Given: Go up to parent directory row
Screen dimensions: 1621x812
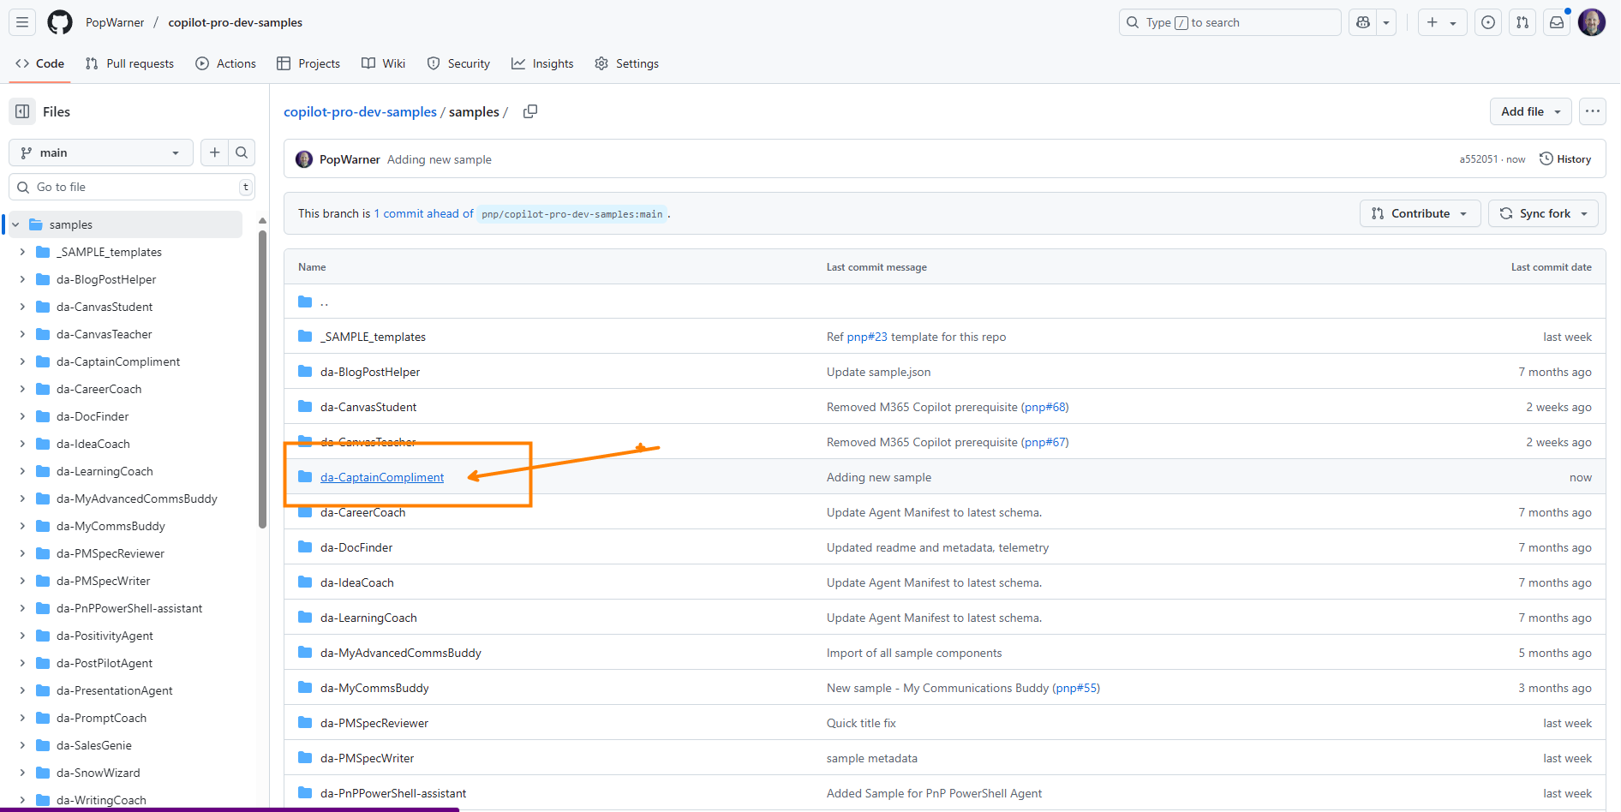Looking at the screenshot, I should click(x=945, y=302).
